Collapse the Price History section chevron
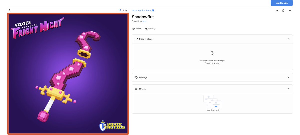The width and height of the screenshot is (300, 135). 288,39
